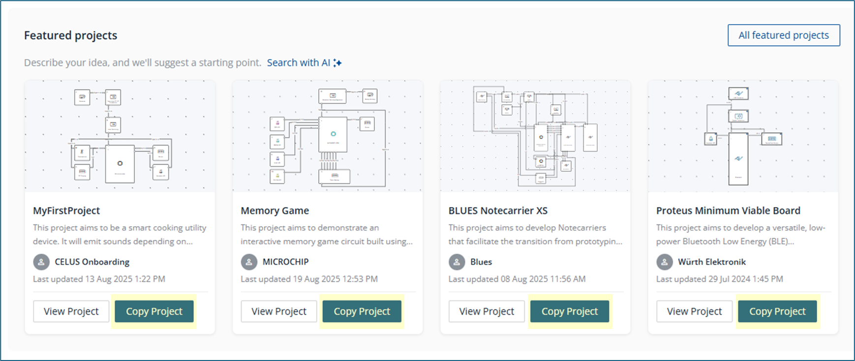The height and width of the screenshot is (361, 855).
Task: View the BLUES Notecarrier XS project
Action: pyautogui.click(x=487, y=311)
